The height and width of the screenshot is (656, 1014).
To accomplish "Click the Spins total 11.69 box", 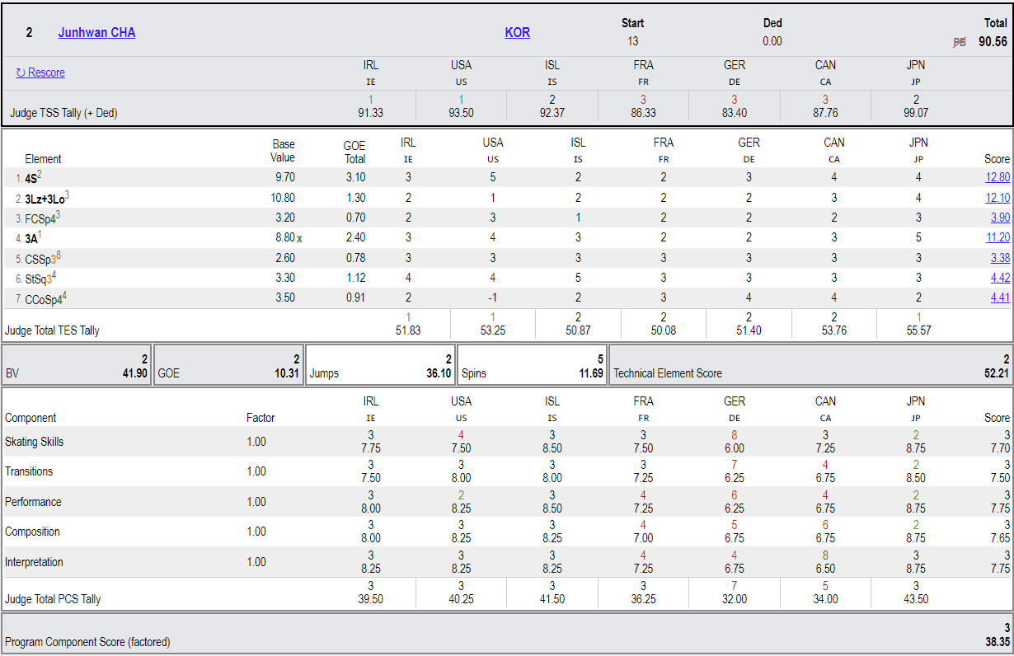I will tap(532, 365).
